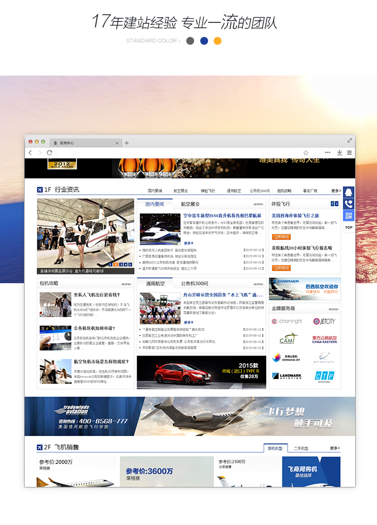377x525 pixels.
Task: Switch to the 通用航空 tab
Action: [x=155, y=283]
